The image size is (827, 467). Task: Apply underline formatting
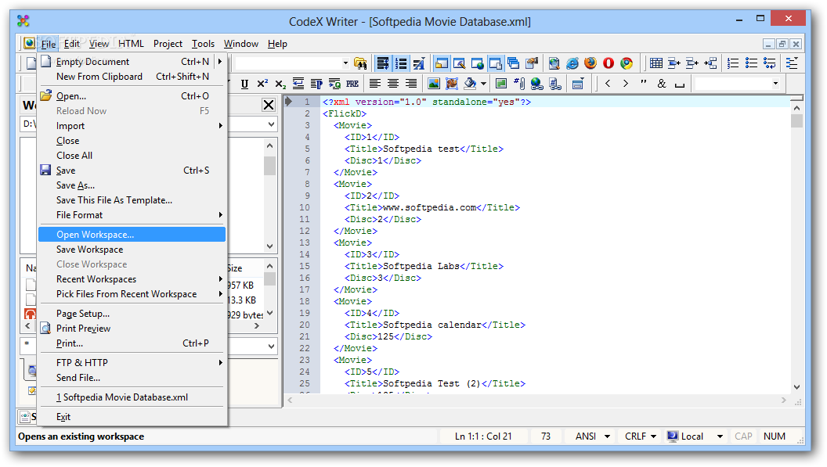click(244, 84)
